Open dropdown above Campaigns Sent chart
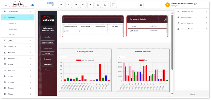Viewport: 211px width, 100px height. point(64,57)
